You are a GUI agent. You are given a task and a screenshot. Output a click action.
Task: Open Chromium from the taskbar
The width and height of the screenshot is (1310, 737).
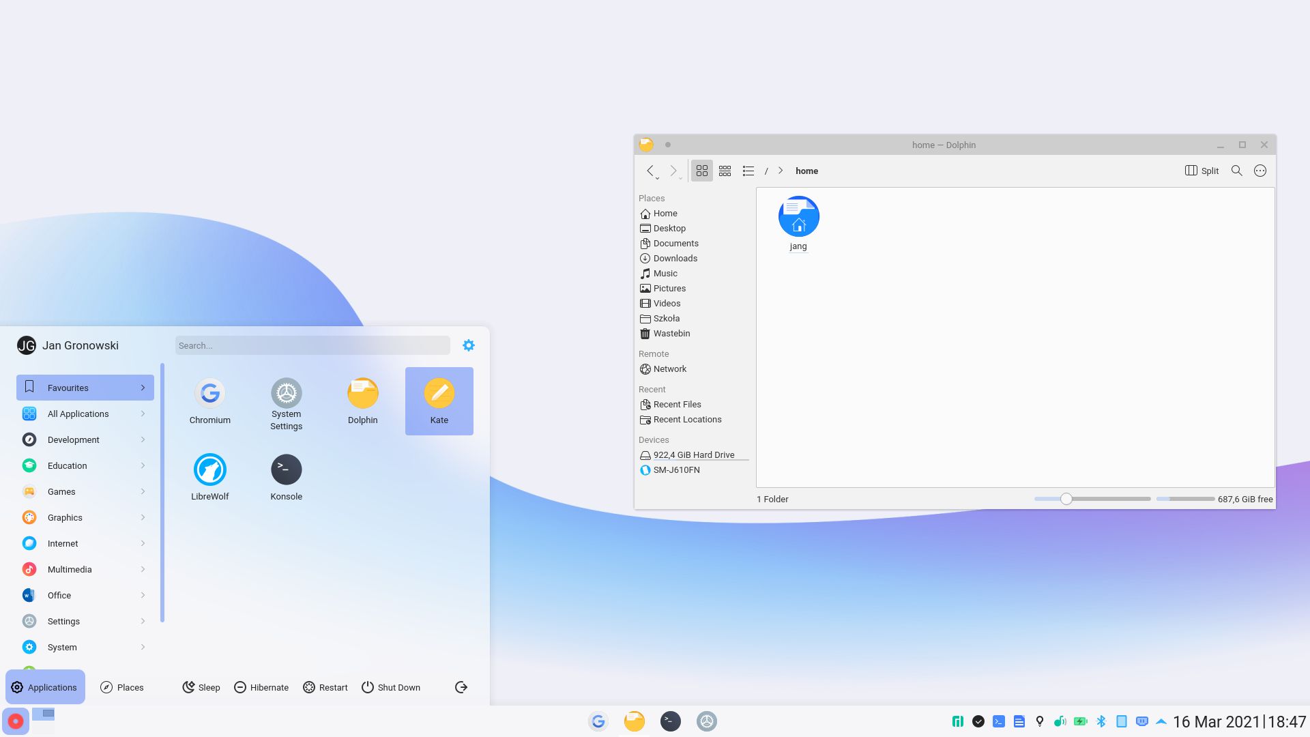pos(598,721)
